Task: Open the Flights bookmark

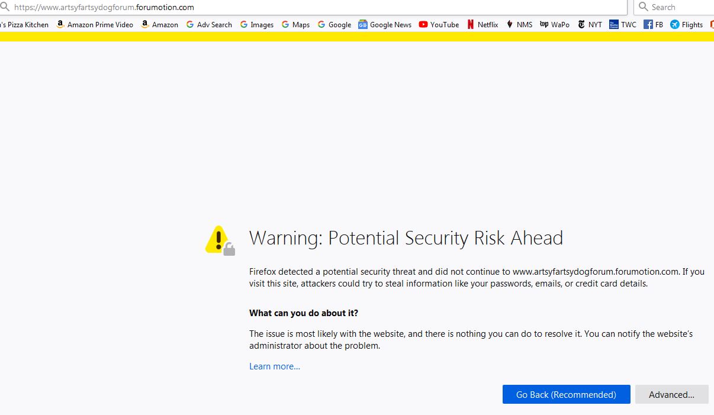Action: tap(687, 24)
